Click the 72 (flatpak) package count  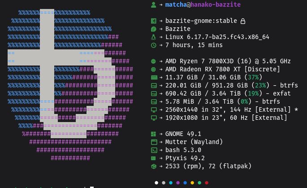pos(230,166)
